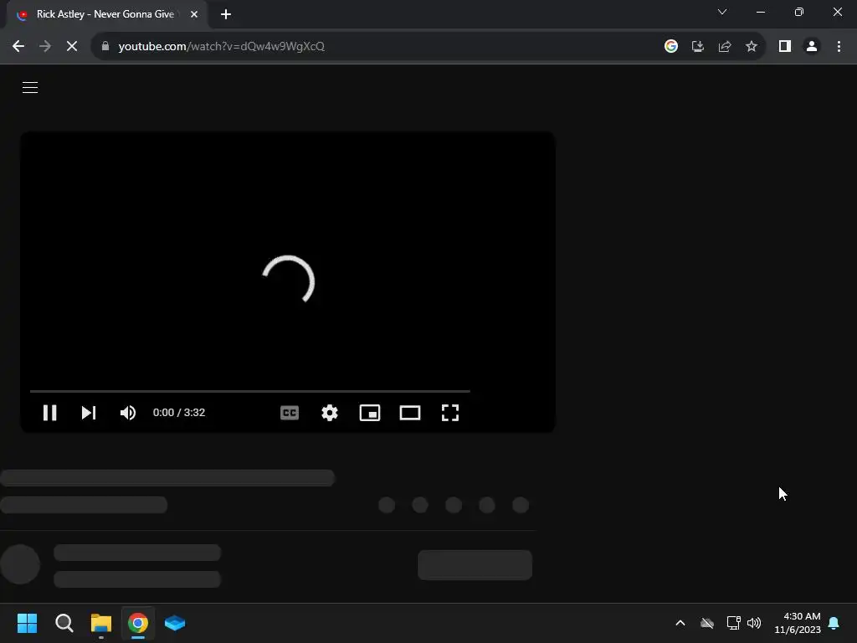The image size is (857, 643).
Task: Close the Rick Astley tab
Action: (x=194, y=14)
